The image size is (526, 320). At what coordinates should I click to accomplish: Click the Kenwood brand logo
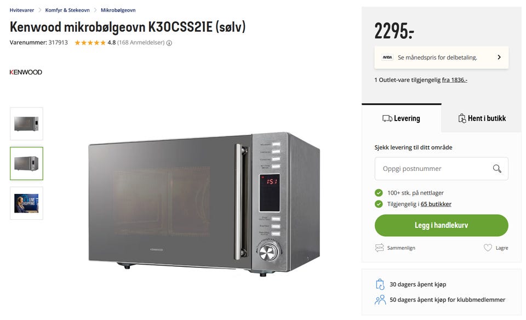point(26,72)
